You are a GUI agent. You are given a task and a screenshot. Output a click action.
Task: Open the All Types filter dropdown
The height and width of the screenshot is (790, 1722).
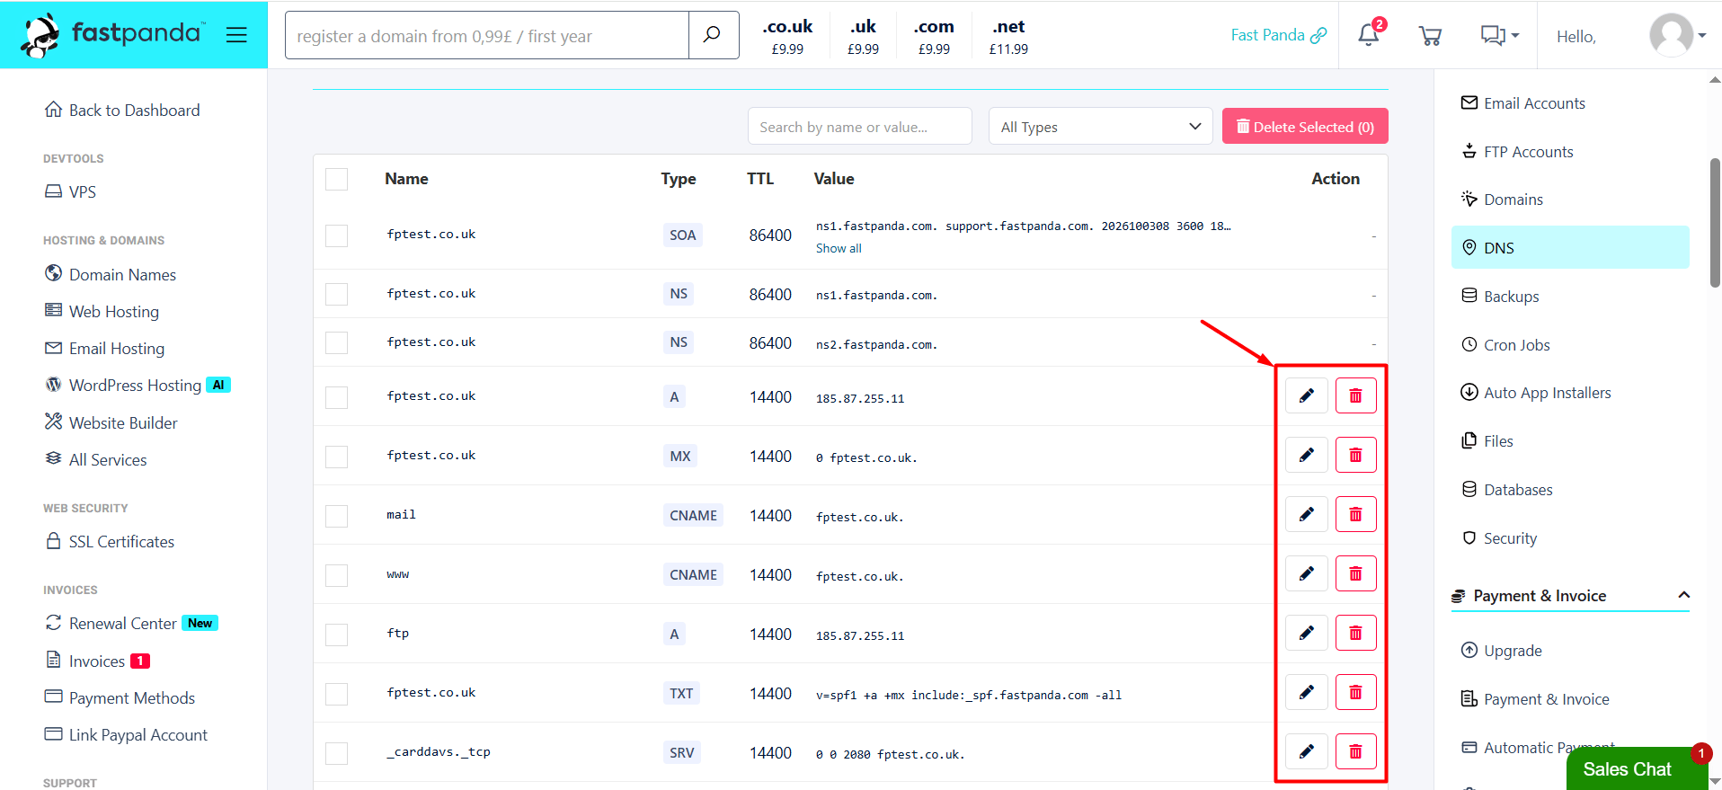1100,127
